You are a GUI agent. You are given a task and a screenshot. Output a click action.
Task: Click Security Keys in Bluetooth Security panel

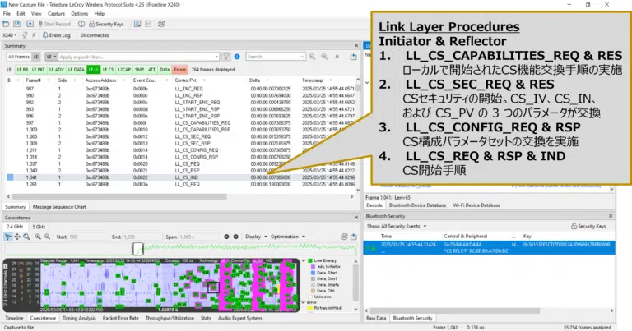(x=589, y=225)
